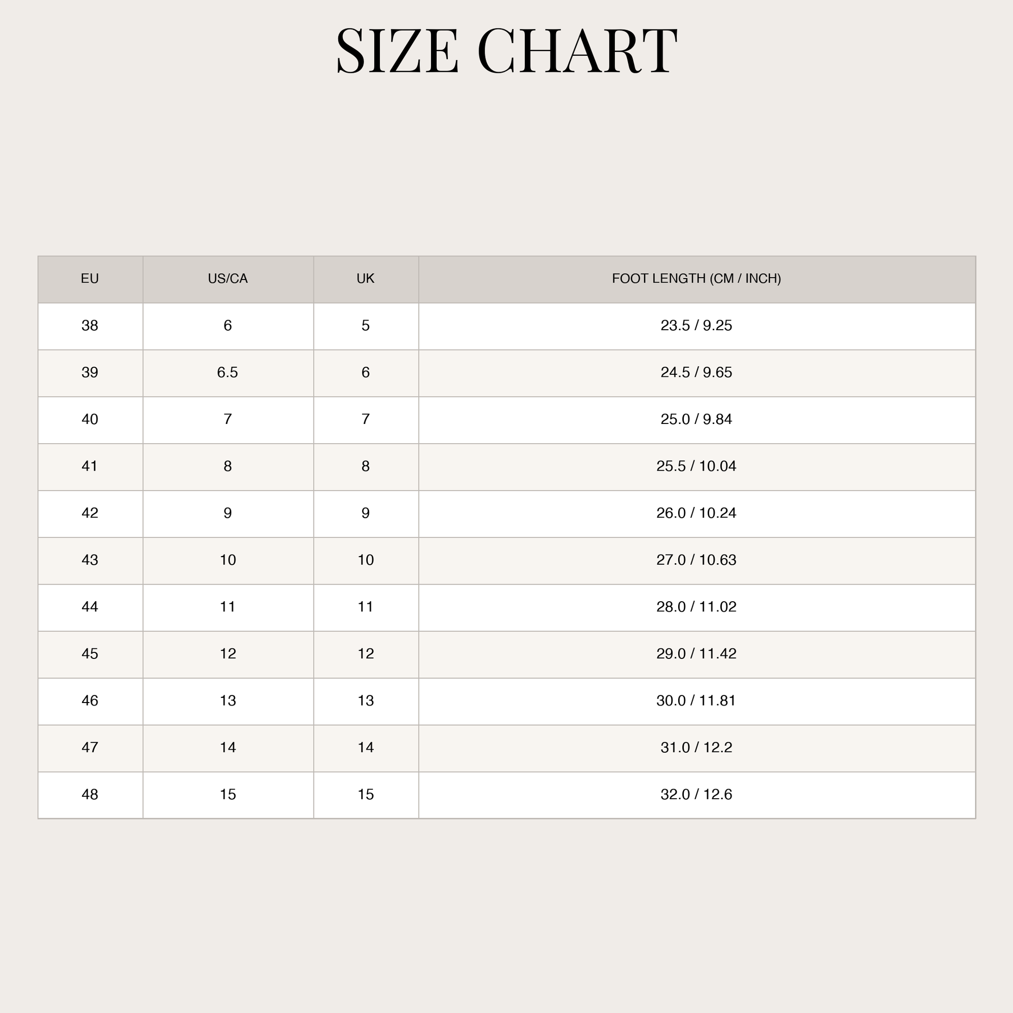Click foot length 27.0 / 10.63
Viewport: 1013px width, 1013px height.
pos(697,561)
